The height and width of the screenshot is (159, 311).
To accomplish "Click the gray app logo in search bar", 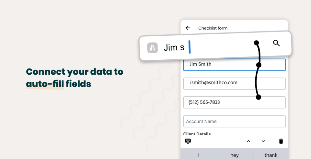I will [x=152, y=48].
